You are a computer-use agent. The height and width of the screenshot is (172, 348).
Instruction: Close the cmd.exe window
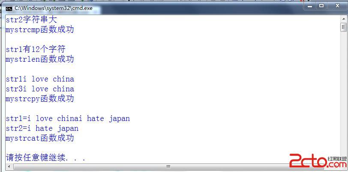point(337,6)
